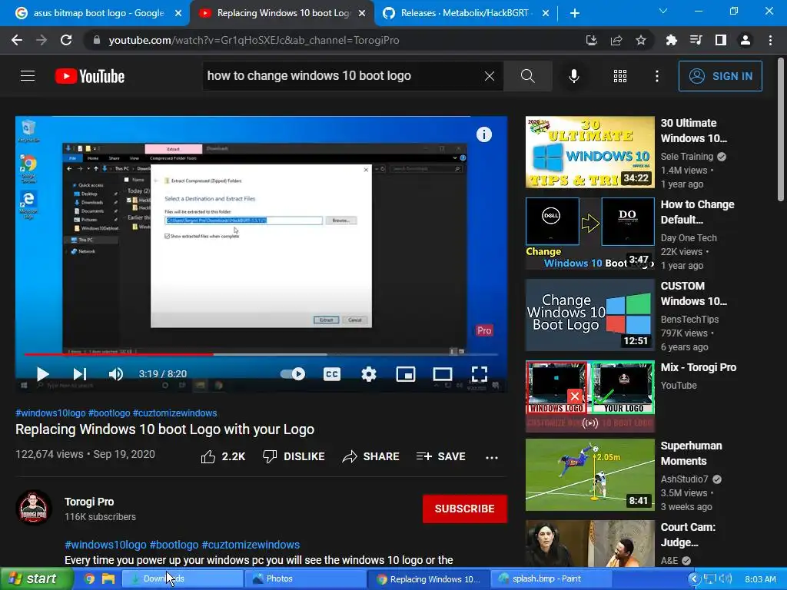Open Chrome profile avatar
Image resolution: width=787 pixels, height=590 pixels.
(x=745, y=40)
